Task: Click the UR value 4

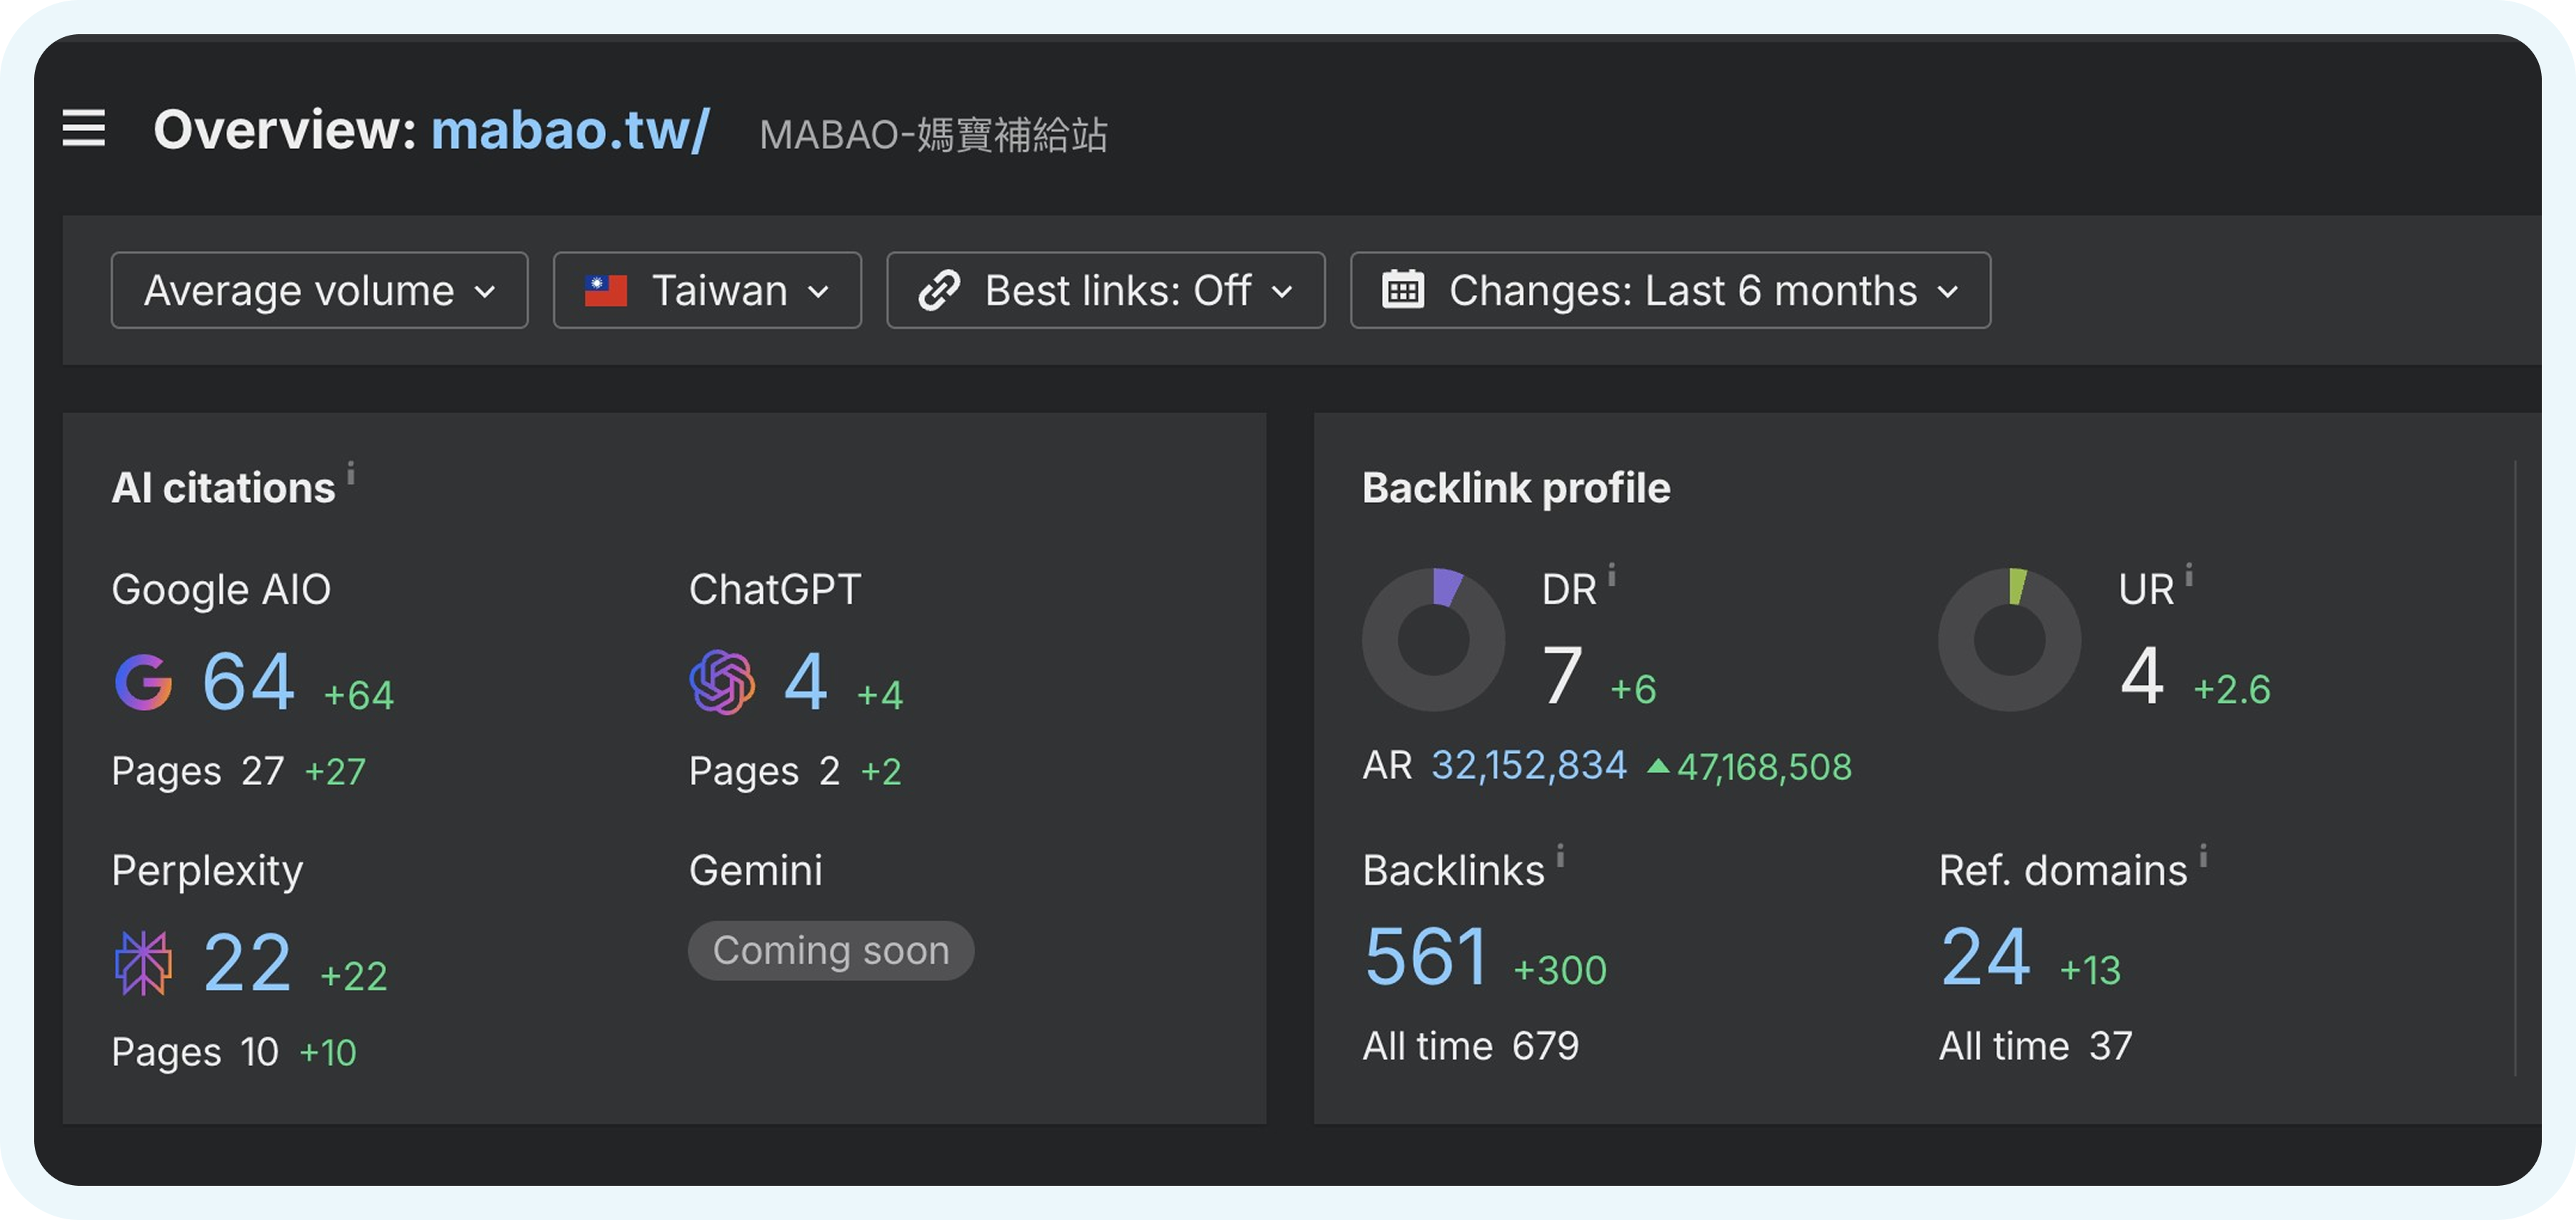Action: pyautogui.click(x=2142, y=676)
